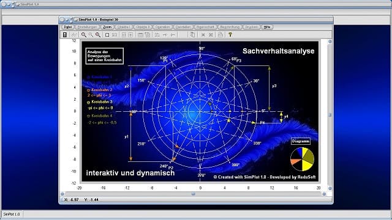Screen dimensions: 392x220
Task: Click the left arrow toolbar icon
Action: point(173,35)
